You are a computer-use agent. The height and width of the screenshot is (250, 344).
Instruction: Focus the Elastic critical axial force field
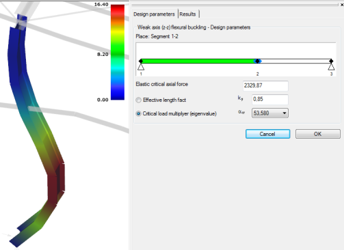[265, 85]
